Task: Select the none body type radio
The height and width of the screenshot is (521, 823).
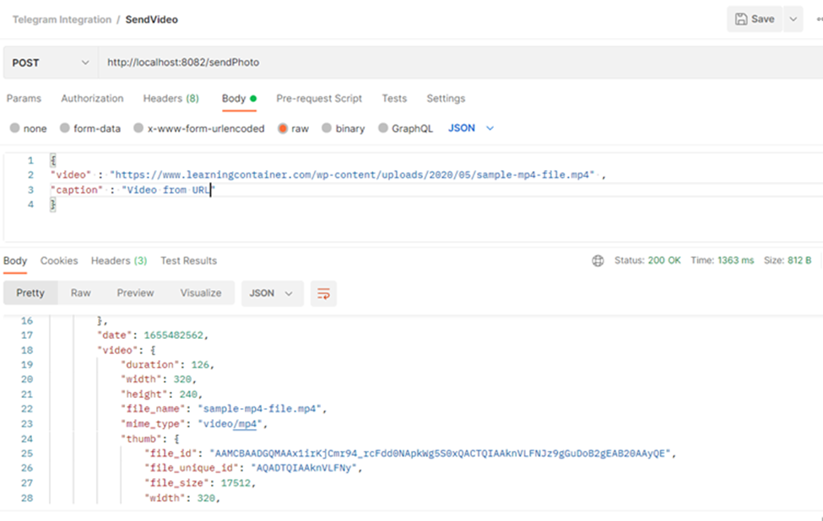Action: click(15, 129)
